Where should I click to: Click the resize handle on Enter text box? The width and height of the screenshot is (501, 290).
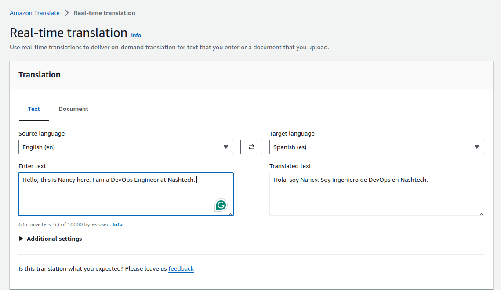231,213
